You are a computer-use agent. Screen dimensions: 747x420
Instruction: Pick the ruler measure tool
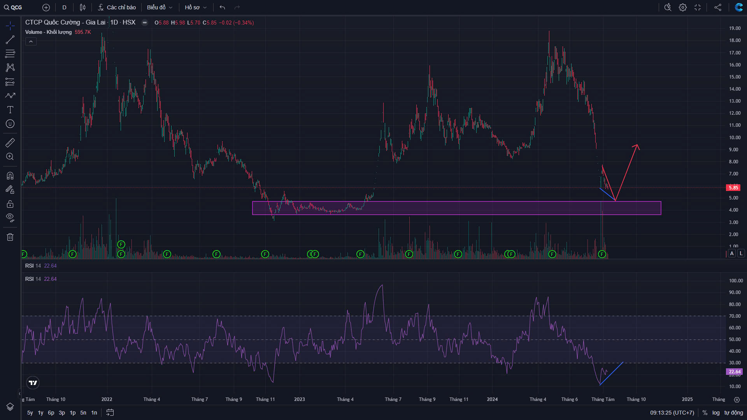10,142
